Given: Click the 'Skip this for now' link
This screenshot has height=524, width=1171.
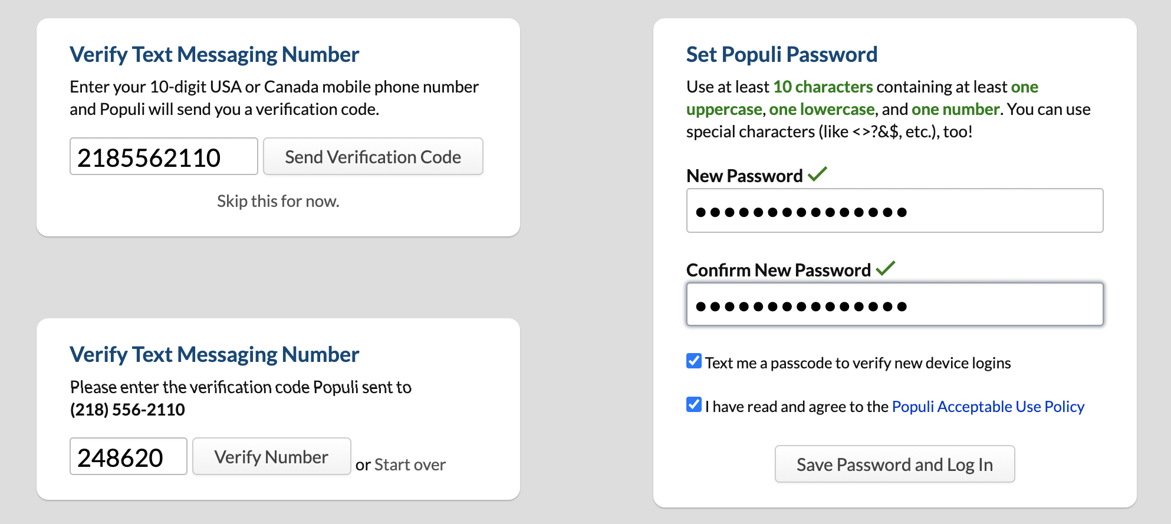Looking at the screenshot, I should (x=278, y=201).
